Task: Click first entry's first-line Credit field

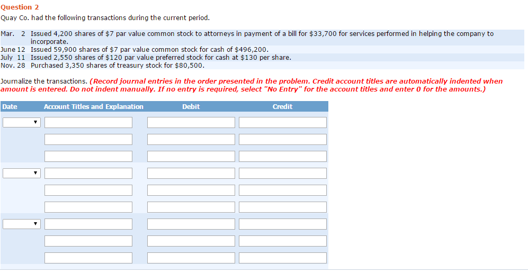Action: point(282,122)
